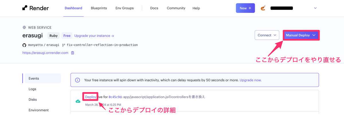This screenshot has width=344, height=115.
Task: Click the globe icon next to WEB SERVICE
Action: click(24, 27)
